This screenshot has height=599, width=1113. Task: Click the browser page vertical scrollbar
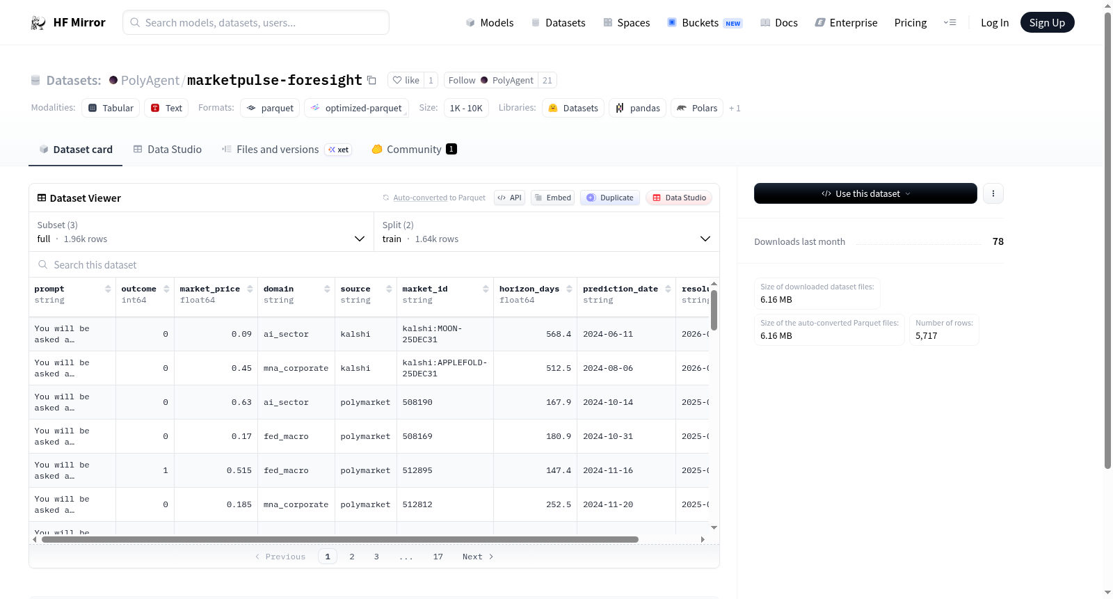(x=1108, y=240)
